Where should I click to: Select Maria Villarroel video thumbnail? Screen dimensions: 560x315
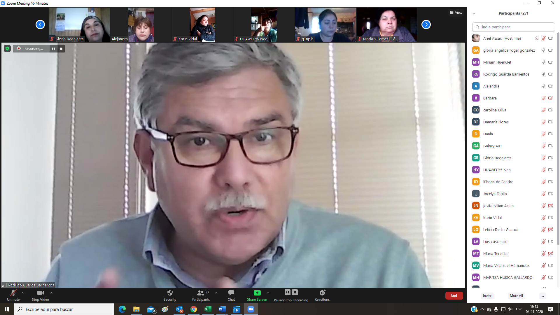point(387,24)
